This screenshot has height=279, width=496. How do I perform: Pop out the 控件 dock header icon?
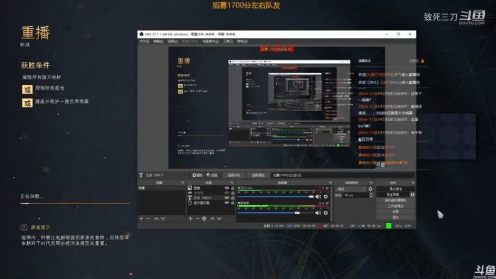tap(413, 182)
